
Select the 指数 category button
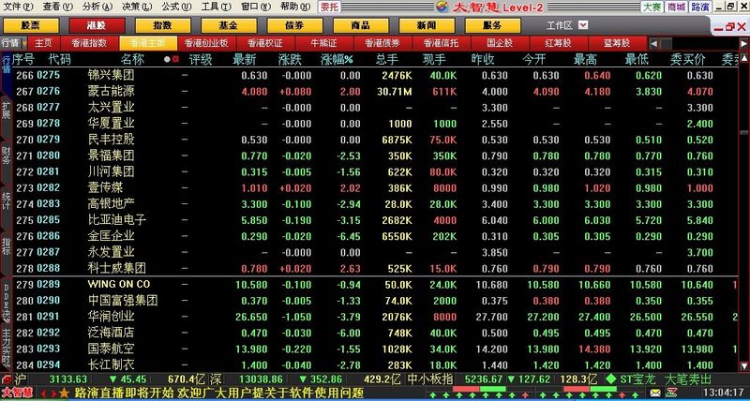point(163,25)
